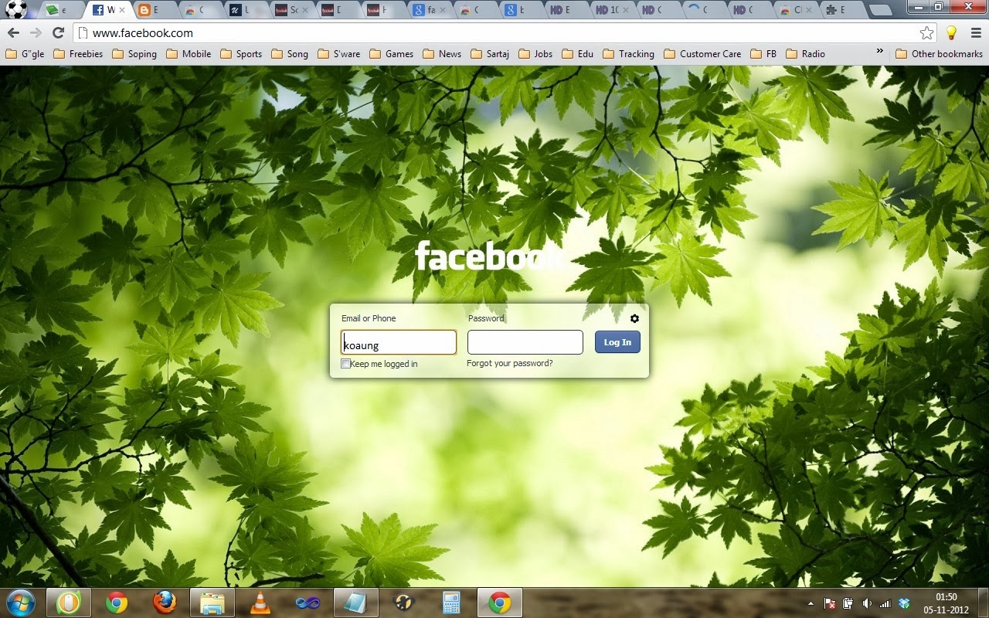Screen dimensions: 989x618
Task: Click the blue infinity icon on taskbar
Action: (308, 603)
